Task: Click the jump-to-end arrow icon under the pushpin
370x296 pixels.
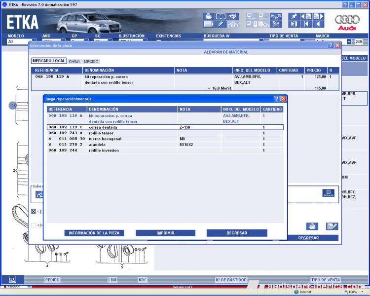Action: point(294,24)
